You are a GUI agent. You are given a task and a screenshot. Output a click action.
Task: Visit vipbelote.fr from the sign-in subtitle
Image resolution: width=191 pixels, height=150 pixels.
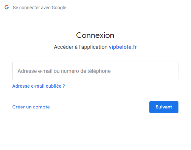click(123, 47)
